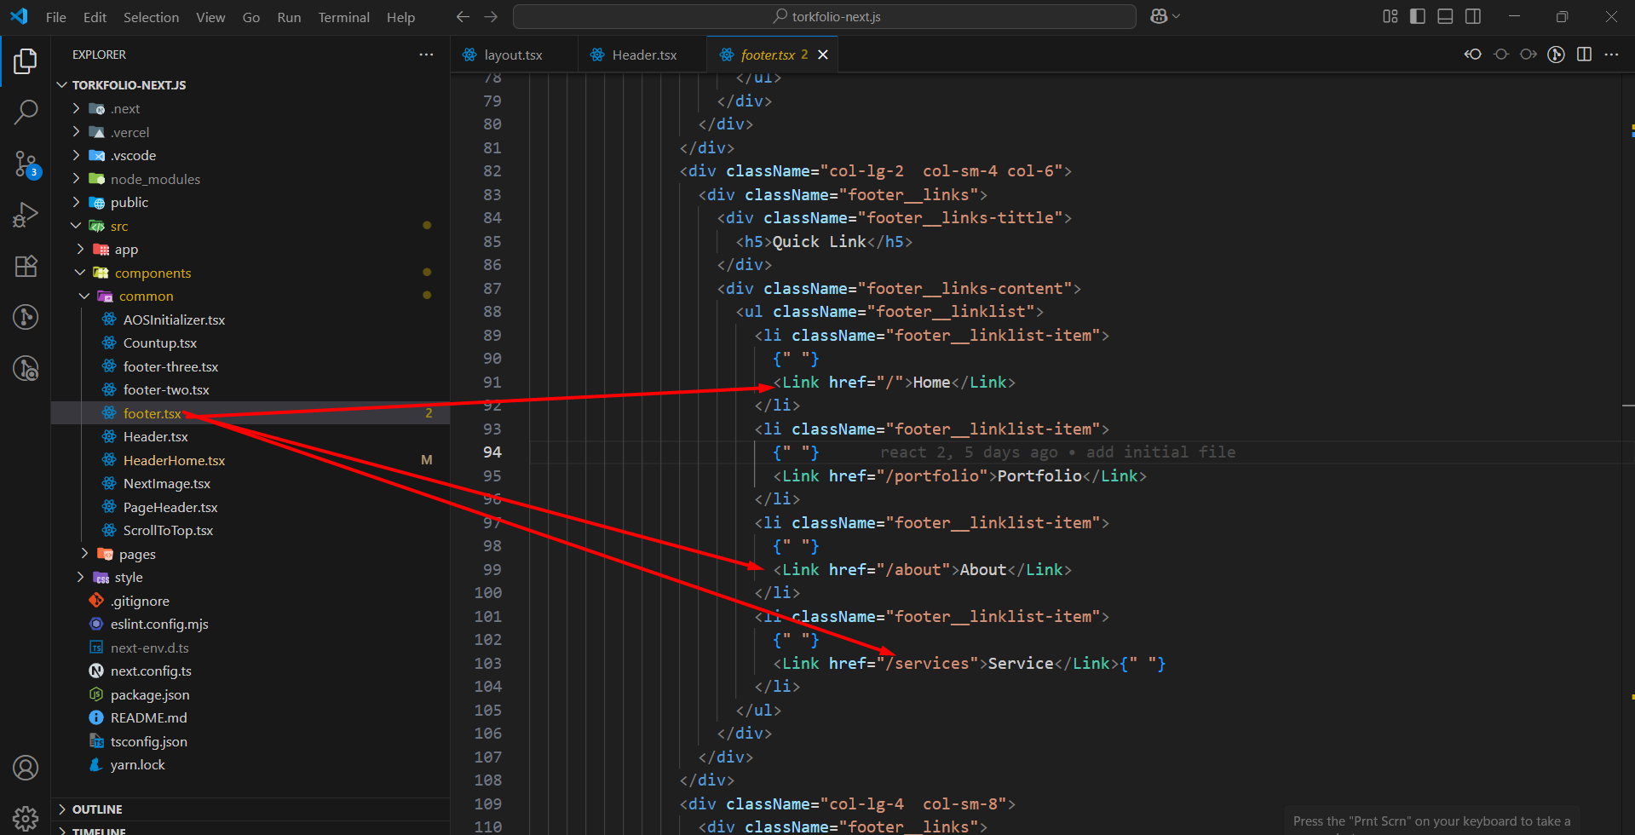Go back with the navigation arrow

463,16
